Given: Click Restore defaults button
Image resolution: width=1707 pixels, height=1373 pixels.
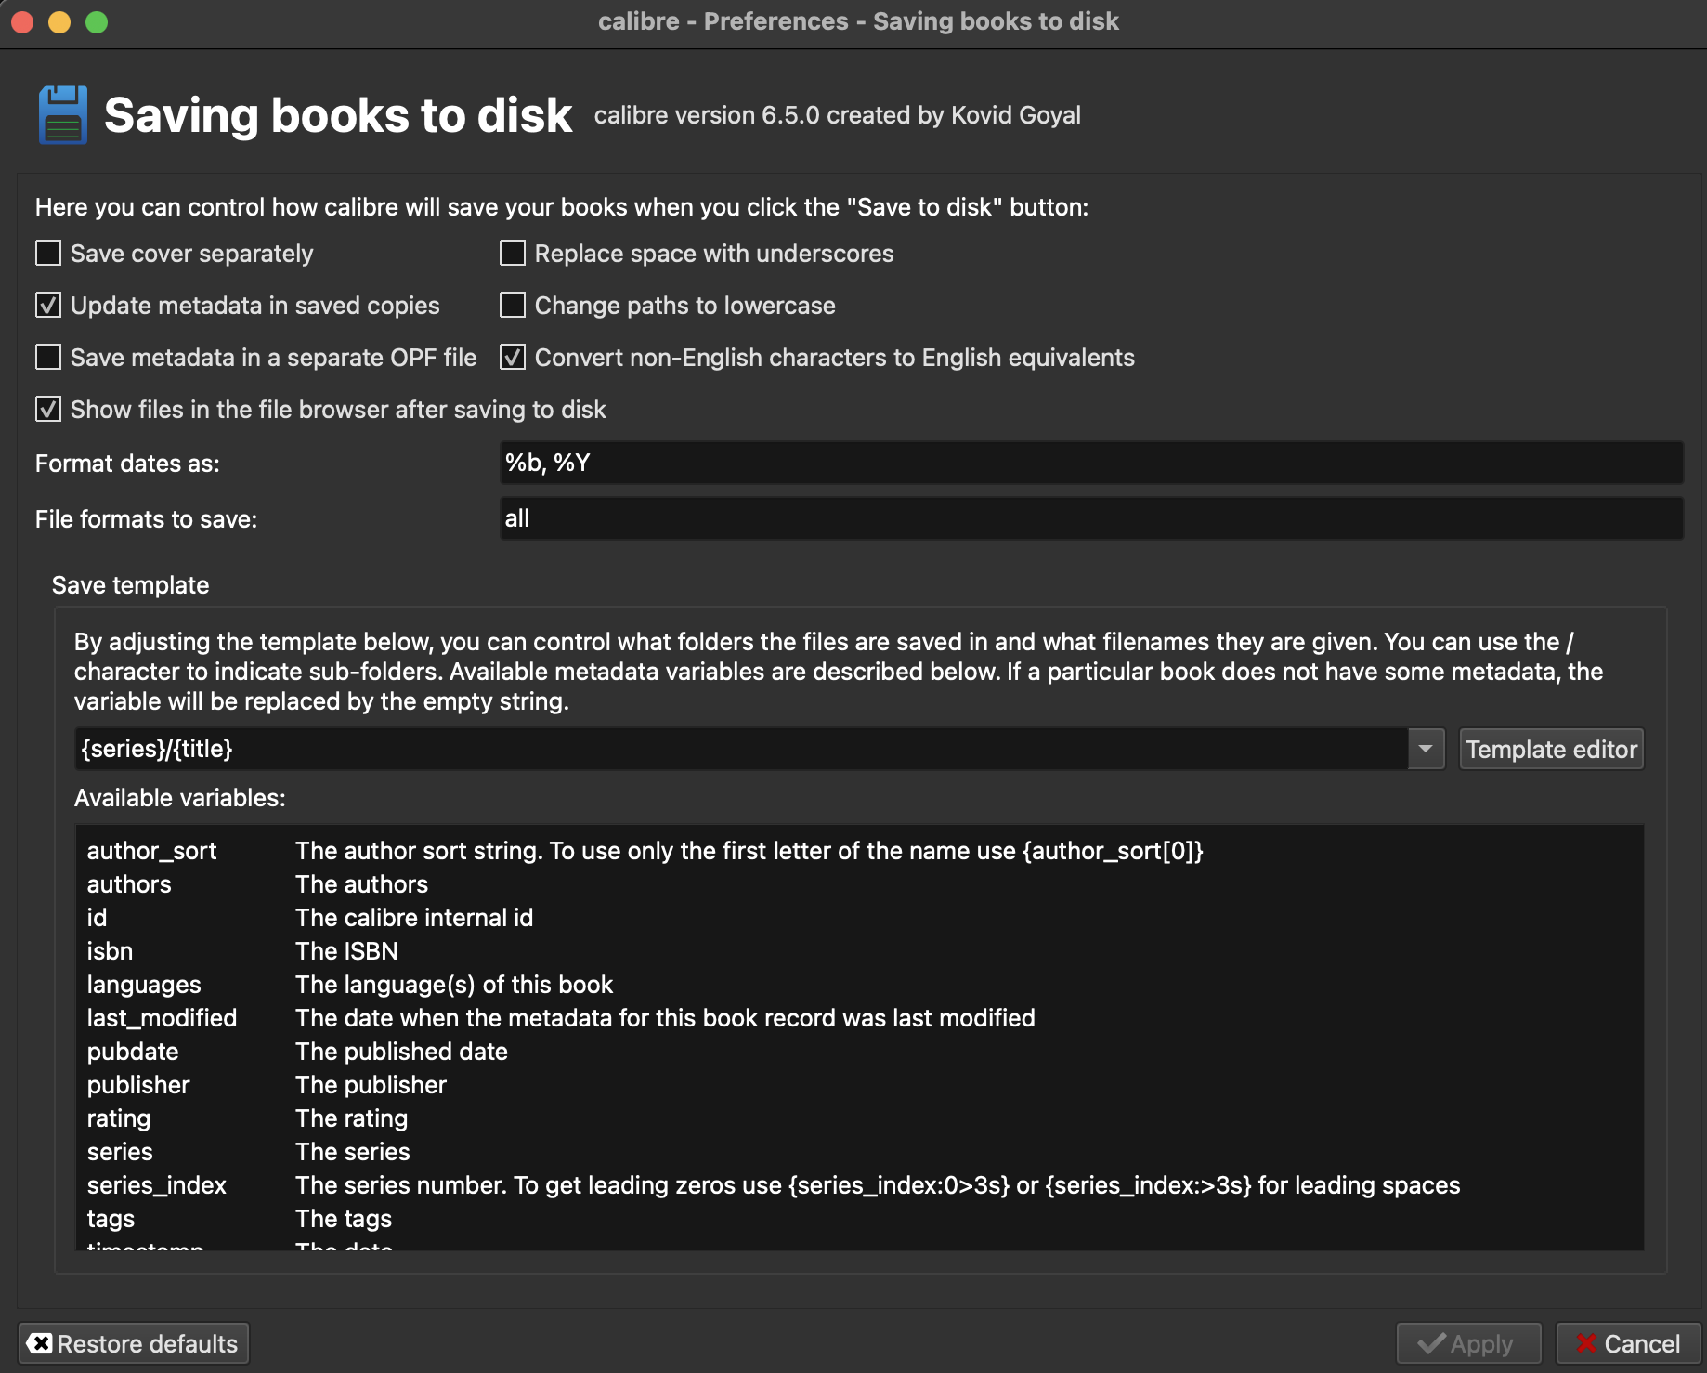Looking at the screenshot, I should [134, 1343].
